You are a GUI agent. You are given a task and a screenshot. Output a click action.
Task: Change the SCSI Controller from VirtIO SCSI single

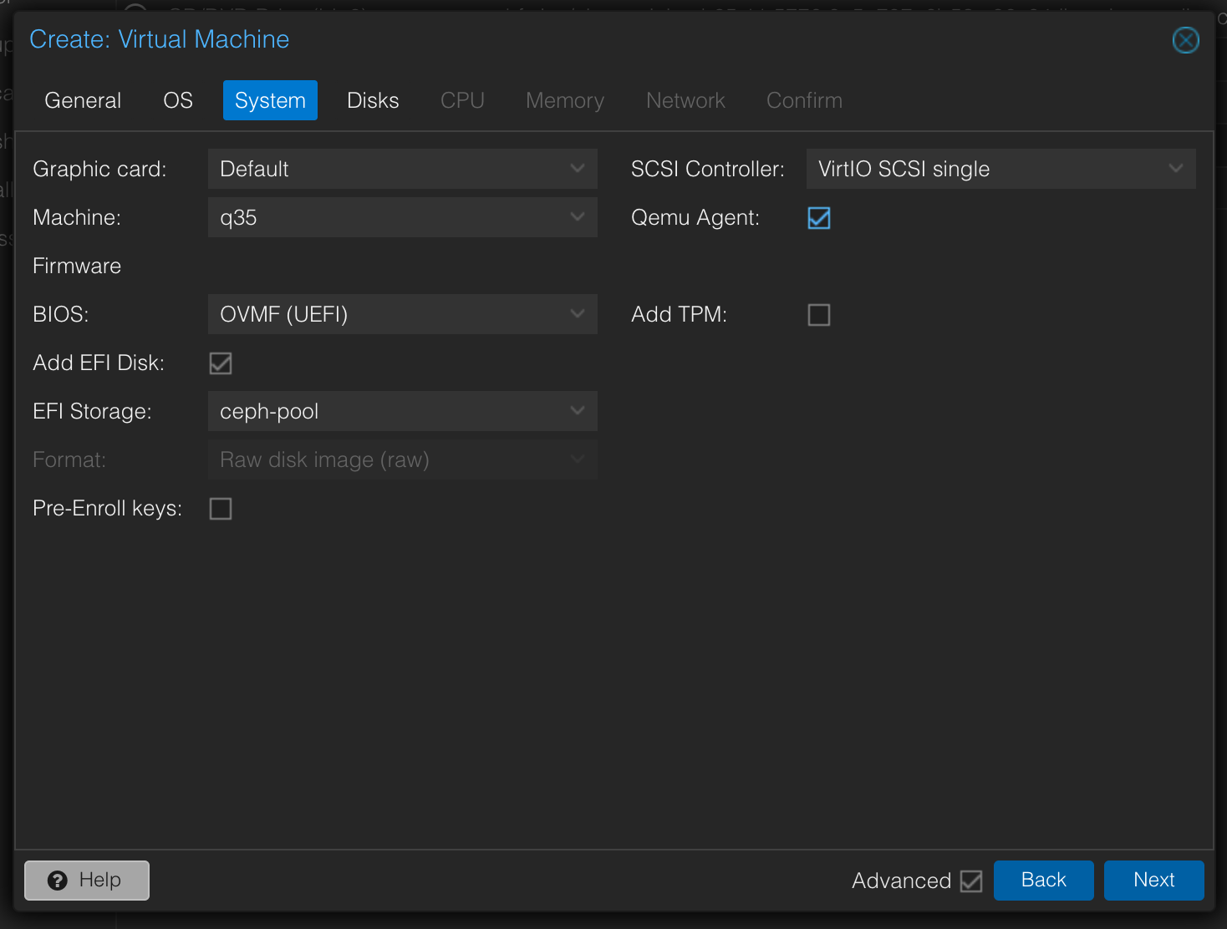(x=1000, y=168)
